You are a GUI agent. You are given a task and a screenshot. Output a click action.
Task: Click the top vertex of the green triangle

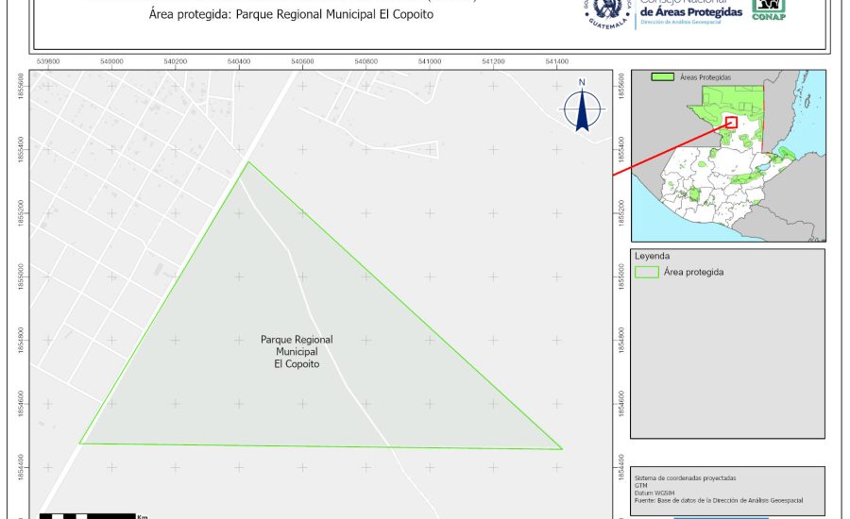click(247, 162)
